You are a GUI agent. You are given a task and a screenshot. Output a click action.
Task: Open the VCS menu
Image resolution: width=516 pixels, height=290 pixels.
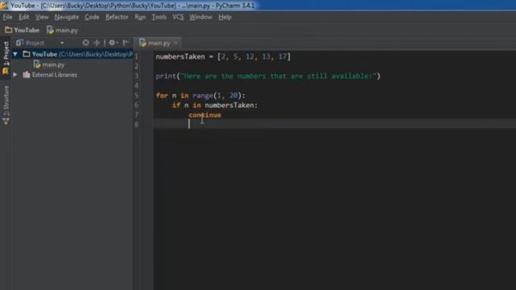[178, 17]
